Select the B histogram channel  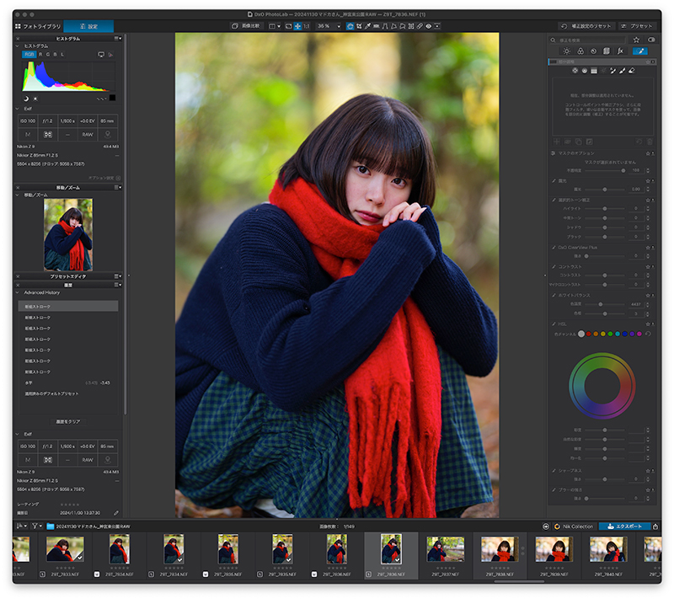[x=55, y=55]
